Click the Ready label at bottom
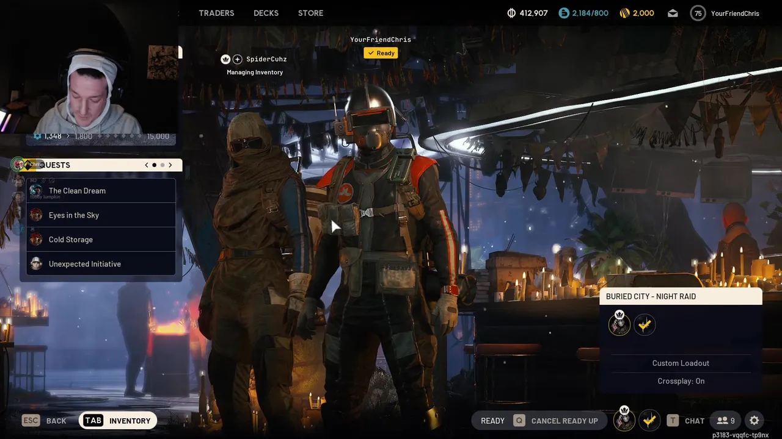The height and width of the screenshot is (439, 782). pos(492,421)
